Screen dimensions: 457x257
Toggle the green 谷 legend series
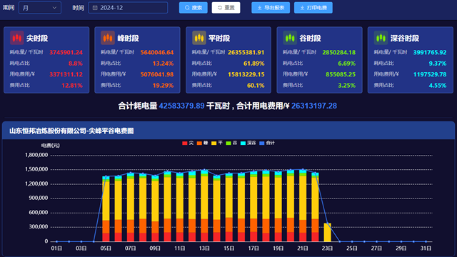tap(231, 143)
